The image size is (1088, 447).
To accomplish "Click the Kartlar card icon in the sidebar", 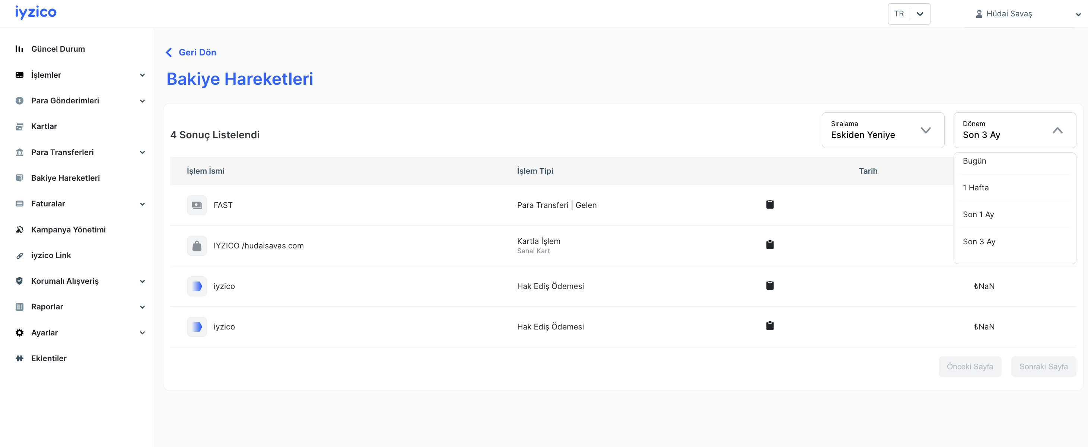I will point(19,126).
